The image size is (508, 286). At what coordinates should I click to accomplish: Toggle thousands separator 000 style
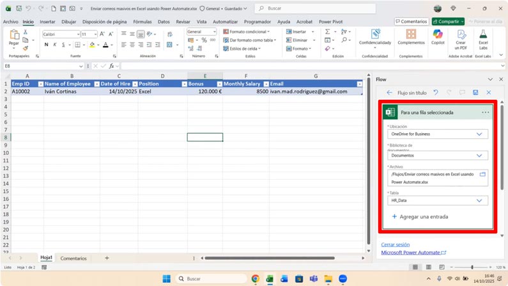pos(213,40)
